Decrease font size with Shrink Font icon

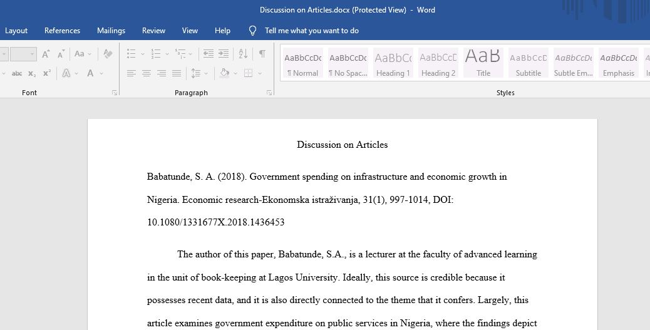point(61,54)
